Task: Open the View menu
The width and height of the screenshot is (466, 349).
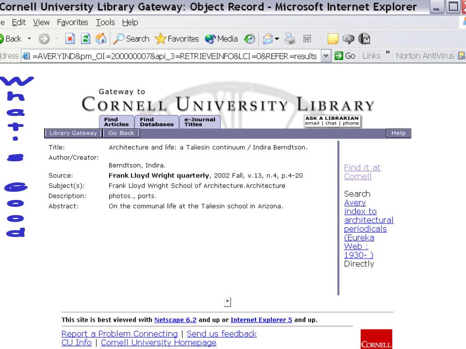Action: coord(41,22)
